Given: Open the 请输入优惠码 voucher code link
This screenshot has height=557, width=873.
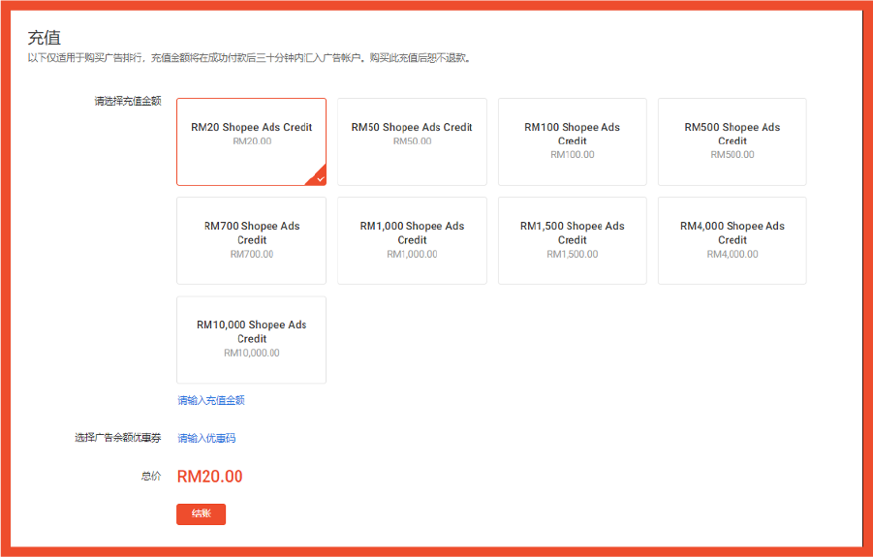Looking at the screenshot, I should [206, 438].
